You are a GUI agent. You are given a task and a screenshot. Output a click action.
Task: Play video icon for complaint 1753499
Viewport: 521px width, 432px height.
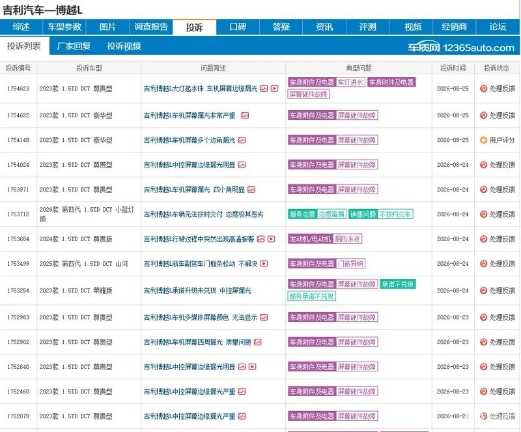[264, 264]
